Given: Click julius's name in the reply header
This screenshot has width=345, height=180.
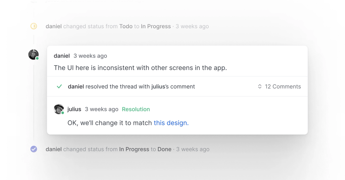Looking at the screenshot, I should coord(74,109).
